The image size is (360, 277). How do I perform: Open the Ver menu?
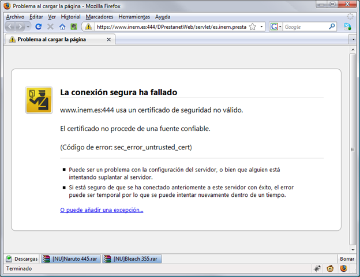pos(52,17)
